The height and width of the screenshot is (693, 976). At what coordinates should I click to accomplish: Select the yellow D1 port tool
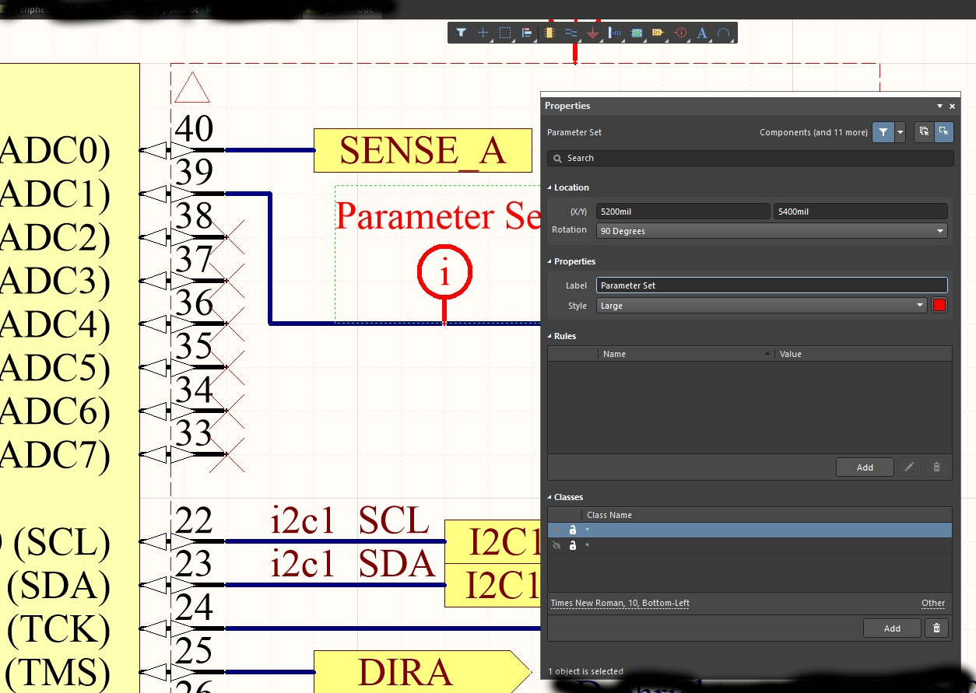coord(658,33)
